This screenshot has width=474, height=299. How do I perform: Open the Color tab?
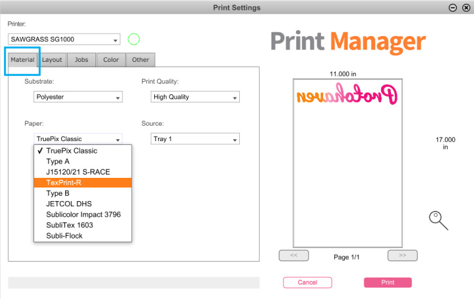point(111,60)
